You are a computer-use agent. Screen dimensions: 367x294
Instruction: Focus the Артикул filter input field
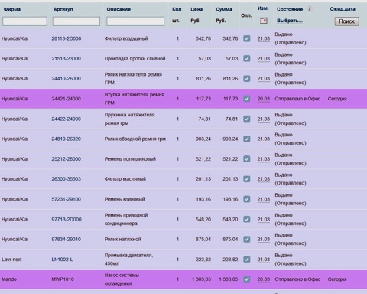(x=76, y=21)
